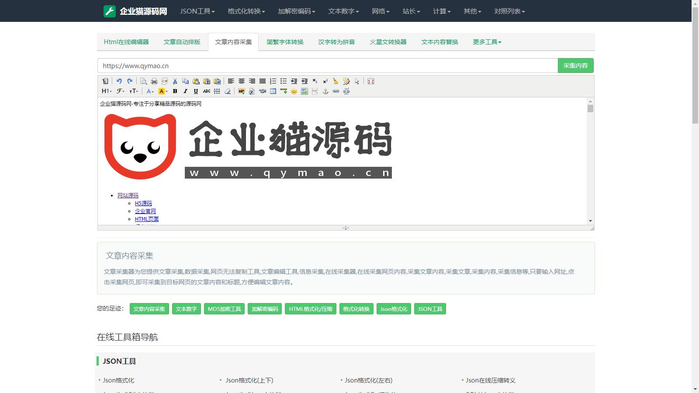Select all content with cursor icon

pos(357,81)
